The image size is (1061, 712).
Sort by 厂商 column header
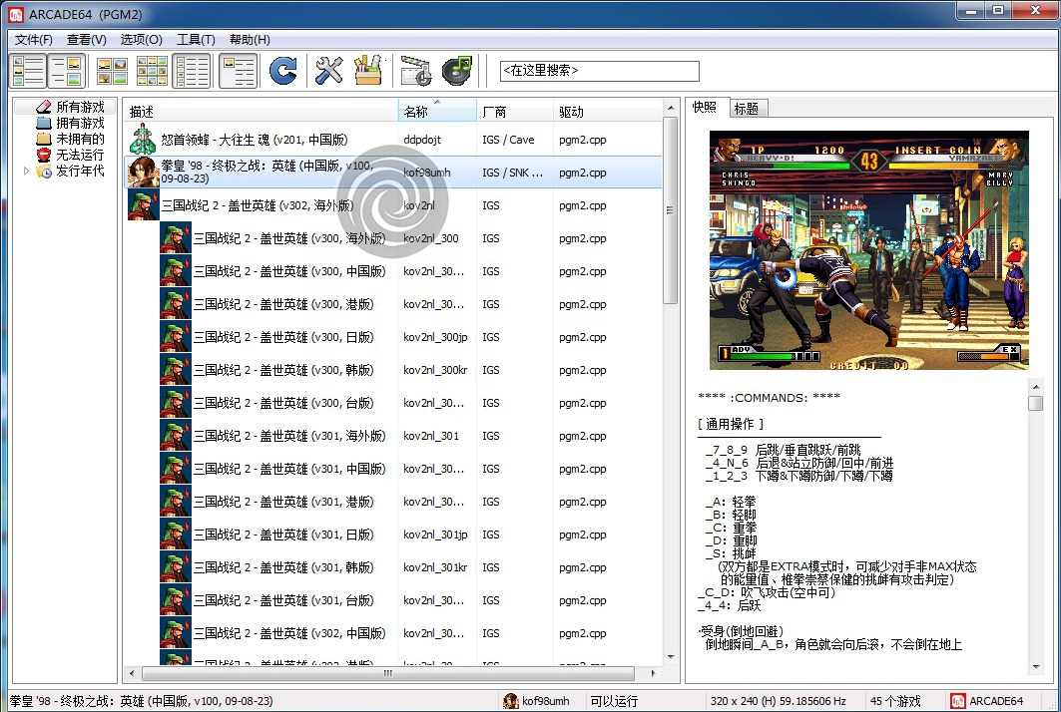click(x=516, y=112)
